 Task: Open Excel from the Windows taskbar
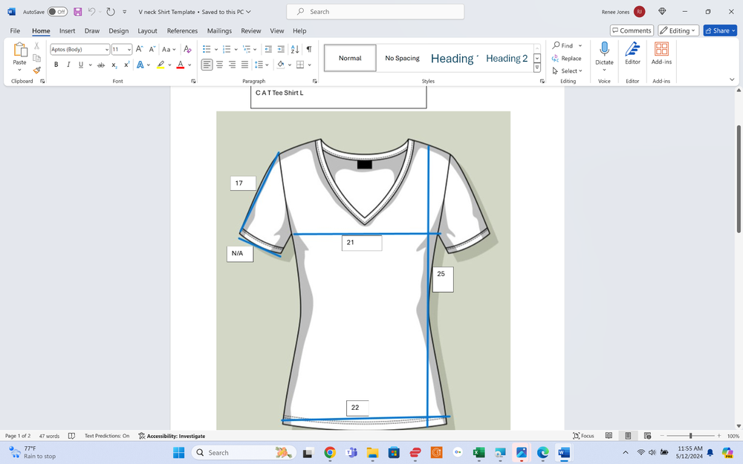479,452
